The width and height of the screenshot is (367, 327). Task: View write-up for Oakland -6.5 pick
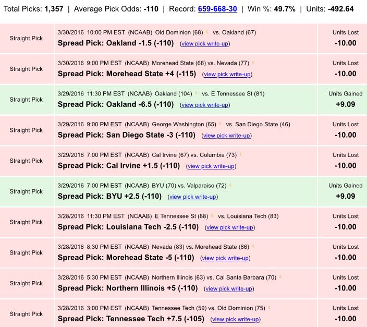205,105
